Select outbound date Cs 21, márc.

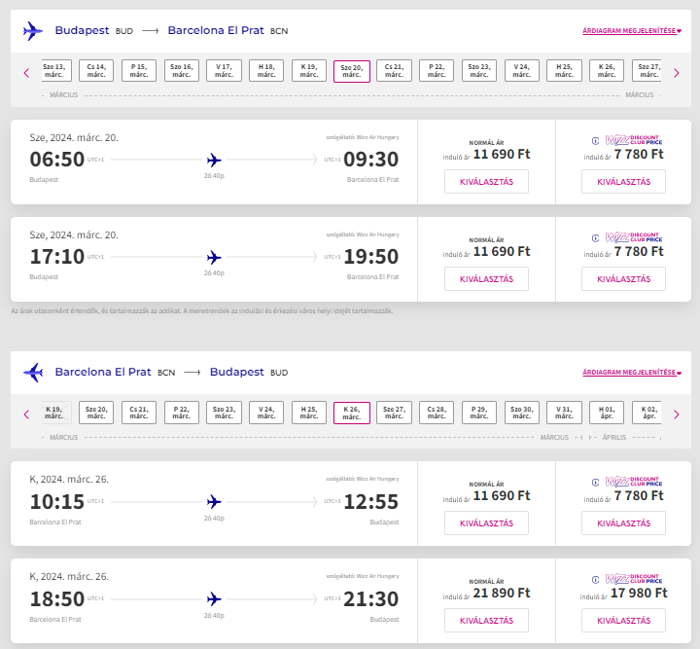pyautogui.click(x=394, y=71)
